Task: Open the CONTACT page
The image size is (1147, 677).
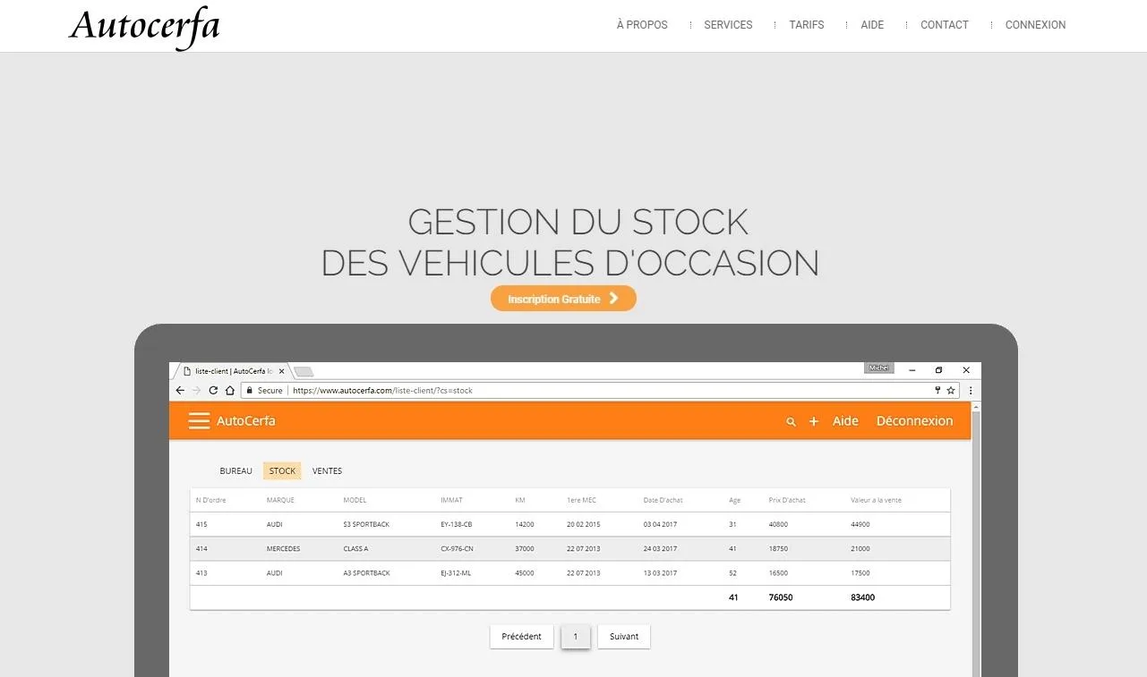Action: pos(945,25)
